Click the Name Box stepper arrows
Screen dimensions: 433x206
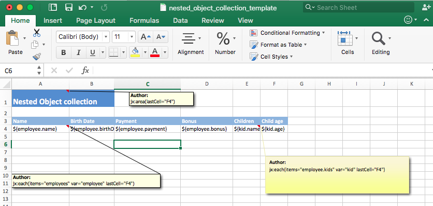[x=39, y=71]
